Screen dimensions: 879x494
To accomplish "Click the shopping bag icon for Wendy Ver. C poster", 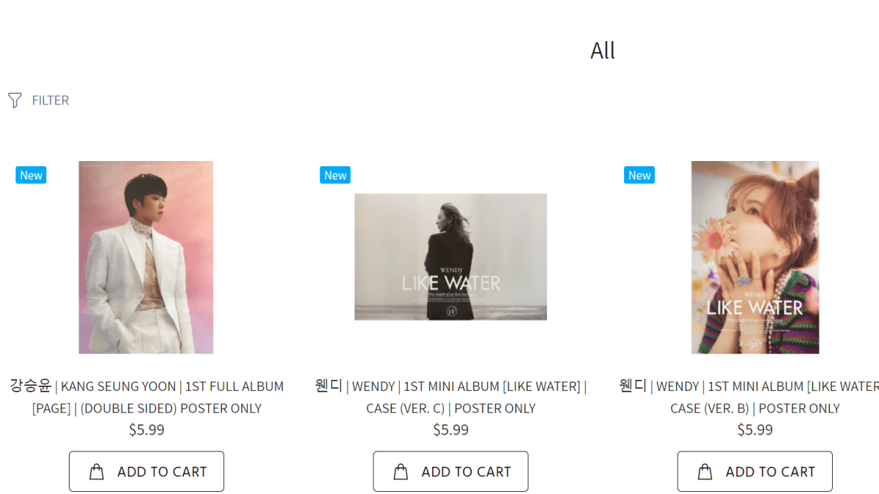I will 401,472.
